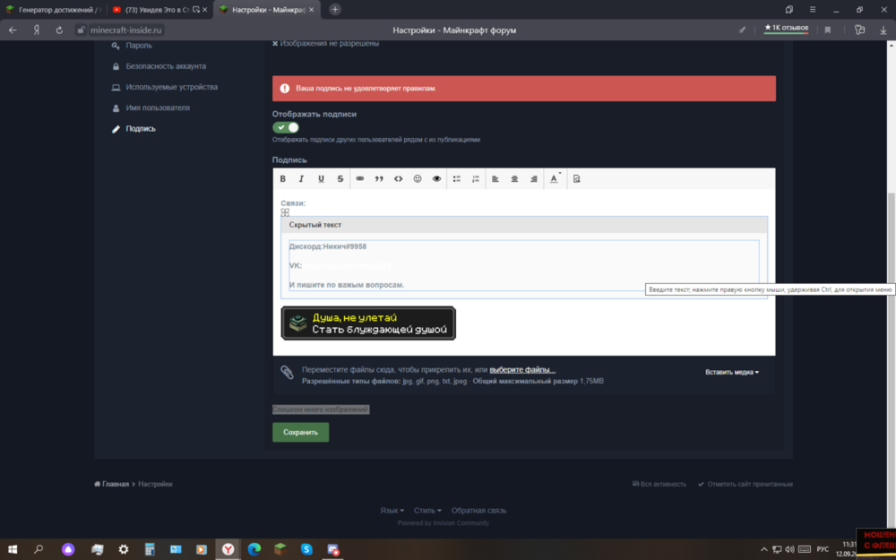Apply italic formatting in editor toolbar
Viewport: 896px width, 560px height.
tap(302, 179)
